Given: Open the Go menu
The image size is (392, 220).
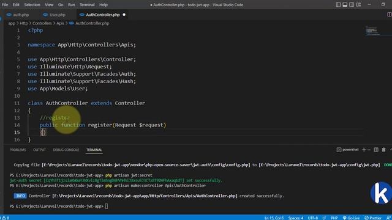Looking at the screenshot, I should pyautogui.click(x=61, y=5).
